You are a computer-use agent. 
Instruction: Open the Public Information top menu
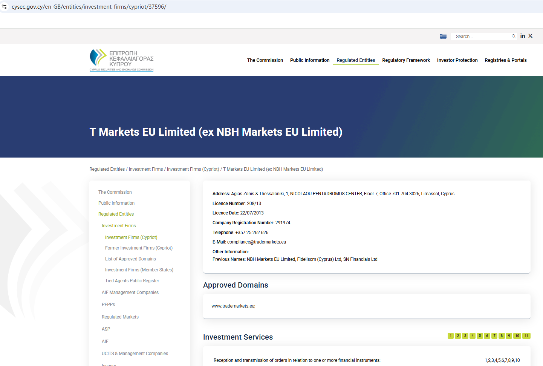[309, 60]
